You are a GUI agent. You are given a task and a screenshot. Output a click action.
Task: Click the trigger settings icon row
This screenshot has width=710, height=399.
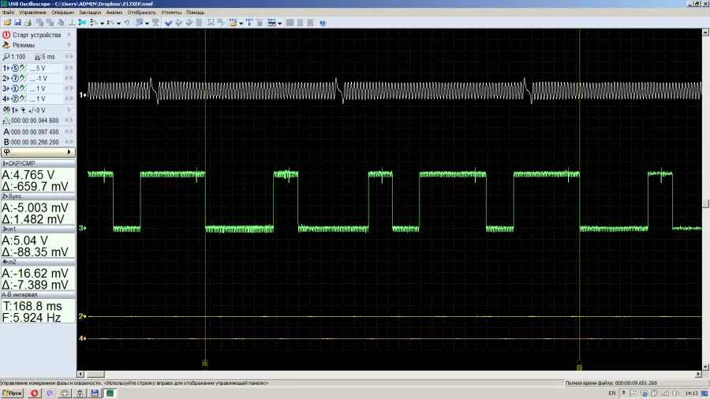[38, 110]
